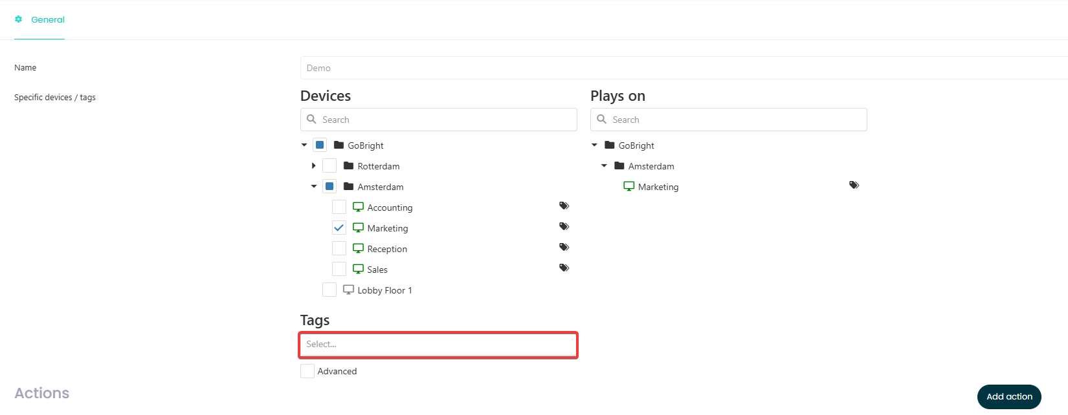
Task: Collapse the Amsterdam folder in Devices
Action: [314, 187]
